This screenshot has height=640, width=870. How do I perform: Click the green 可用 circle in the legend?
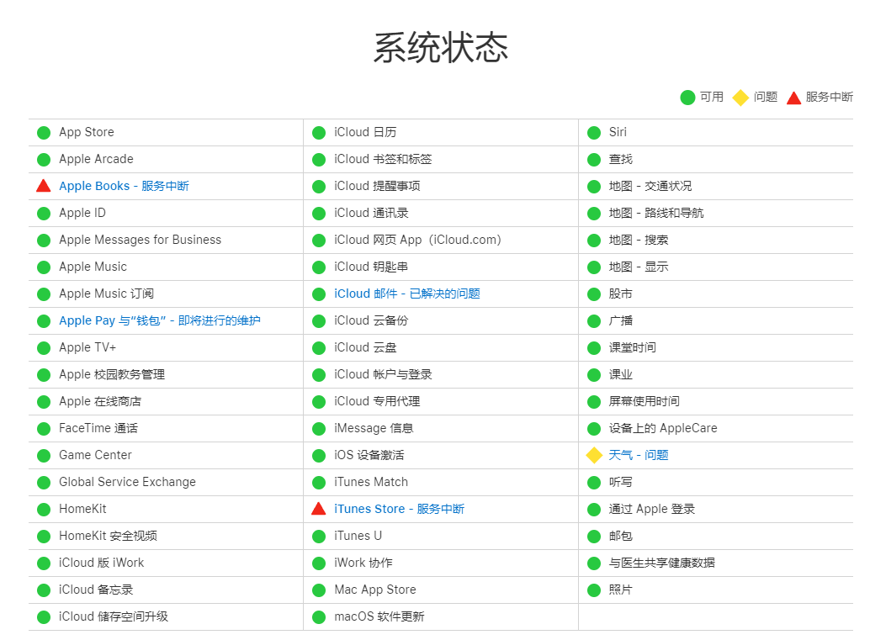(687, 97)
